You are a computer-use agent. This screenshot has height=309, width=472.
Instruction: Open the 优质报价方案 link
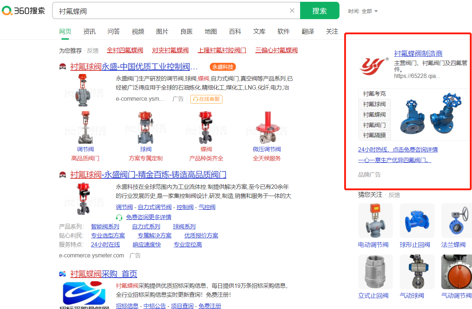coord(201,235)
